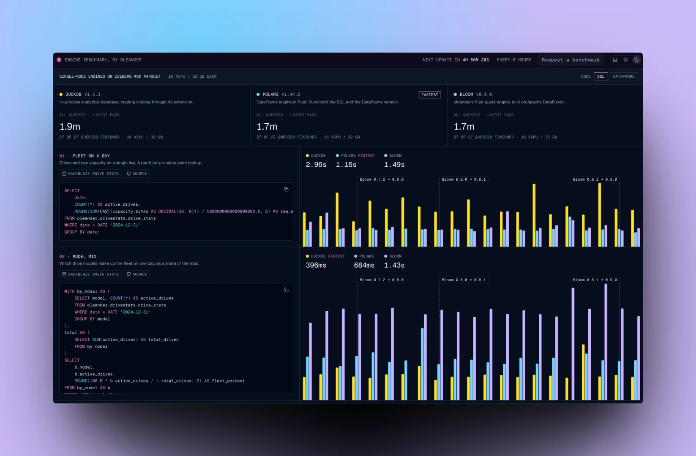The image size is (696, 456).
Task: Copy the Model Mix SQL query
Action: click(286, 290)
